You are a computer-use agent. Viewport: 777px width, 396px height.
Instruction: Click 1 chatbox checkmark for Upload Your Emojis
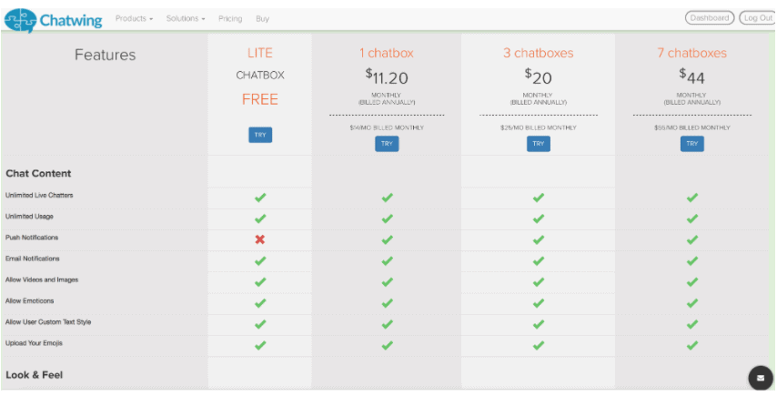pos(387,345)
